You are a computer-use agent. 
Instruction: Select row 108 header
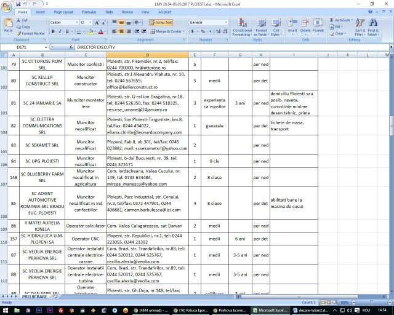(x=4, y=203)
